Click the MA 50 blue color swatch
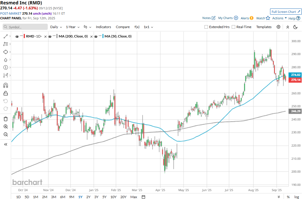Screen dimensions: 302x199 coord(103,36)
